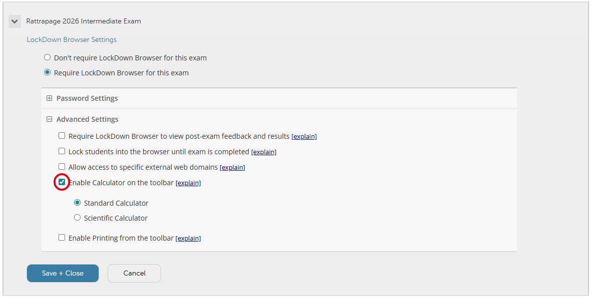The width and height of the screenshot is (592, 298).
Task: Select Don't require LockDown Browser option
Action: point(48,57)
